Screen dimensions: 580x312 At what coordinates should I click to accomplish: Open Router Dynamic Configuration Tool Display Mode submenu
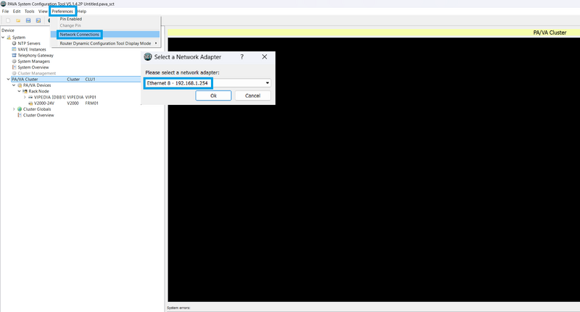(x=105, y=43)
